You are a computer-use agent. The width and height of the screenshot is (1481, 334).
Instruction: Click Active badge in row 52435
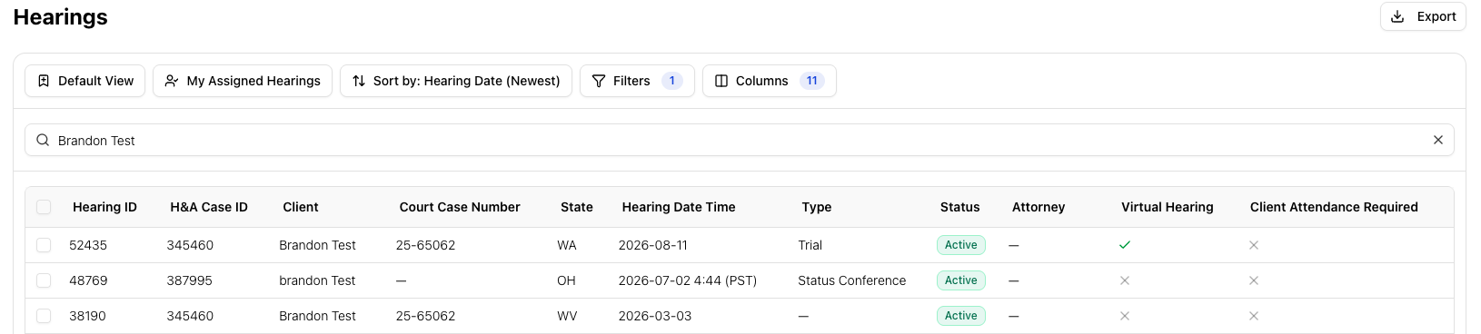[960, 245]
